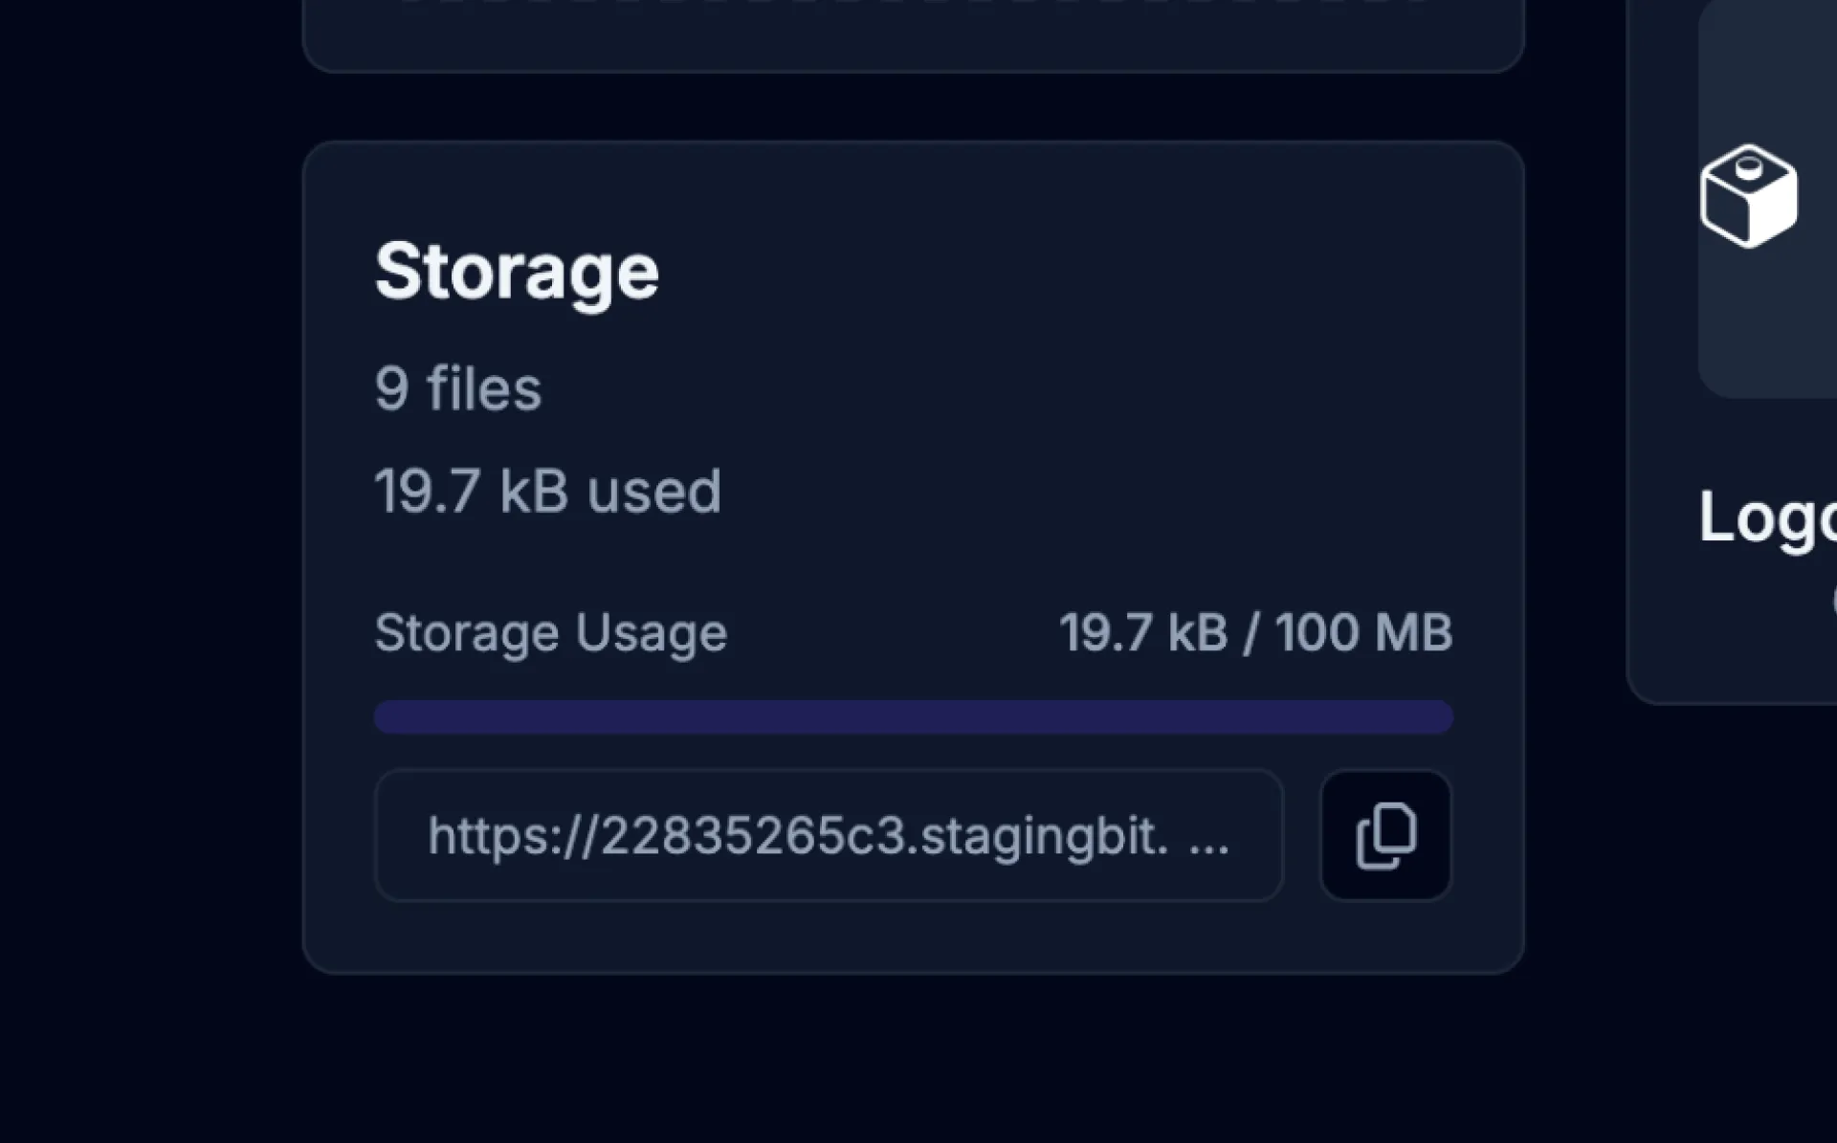Screen dimensions: 1837x1143
Task: Click the 19.7 kB used text
Action: 547,490
